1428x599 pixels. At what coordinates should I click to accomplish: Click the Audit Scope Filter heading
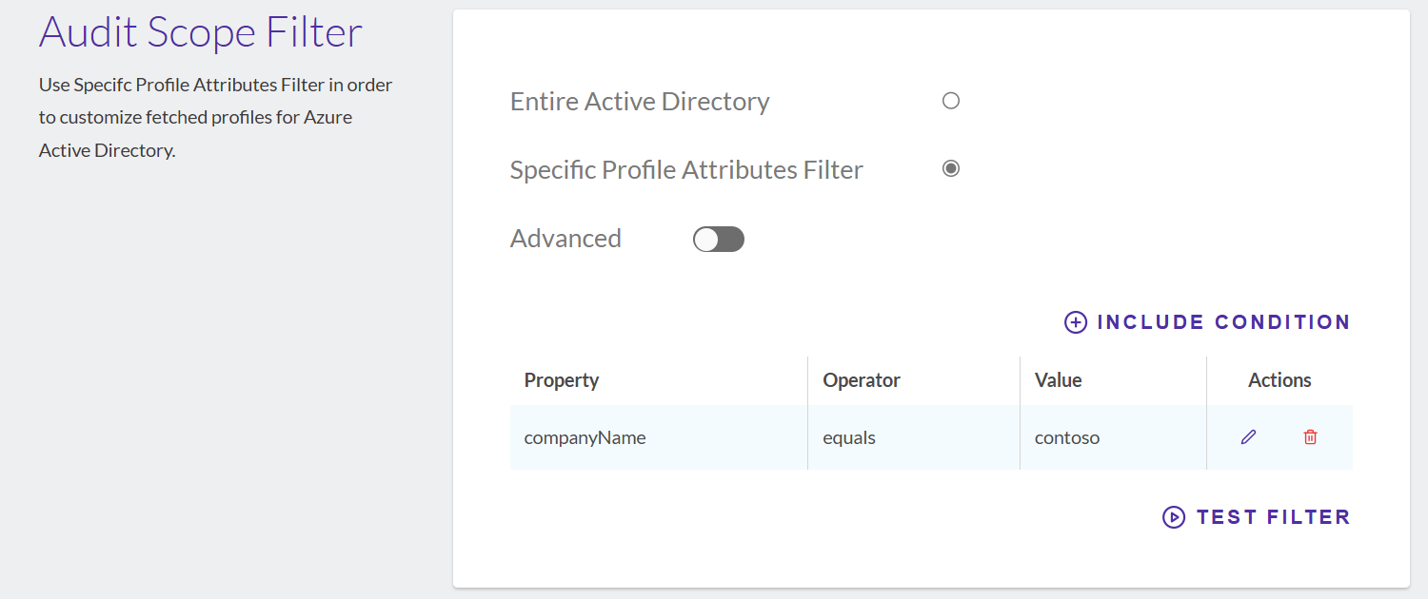(201, 32)
